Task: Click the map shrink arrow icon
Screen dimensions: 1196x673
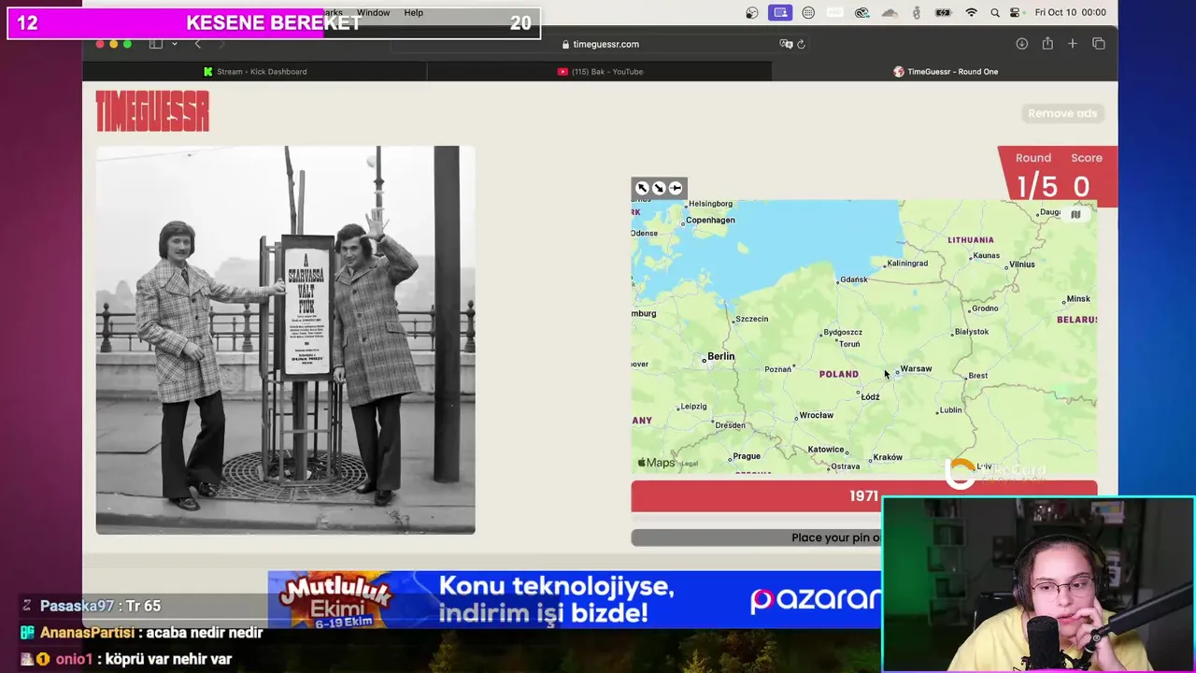Action: [659, 188]
